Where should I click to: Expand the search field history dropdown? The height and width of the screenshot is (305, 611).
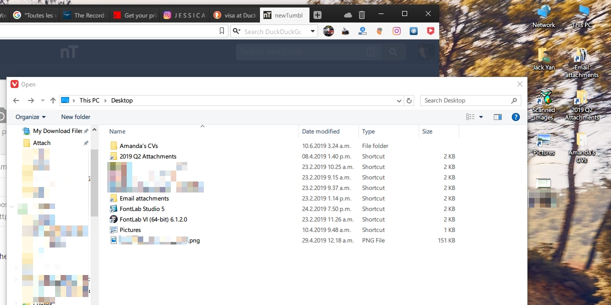click(x=313, y=31)
